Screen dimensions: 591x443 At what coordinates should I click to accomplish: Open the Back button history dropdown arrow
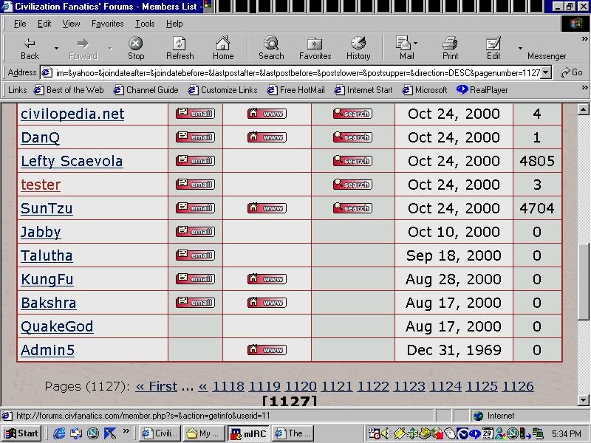coord(56,48)
